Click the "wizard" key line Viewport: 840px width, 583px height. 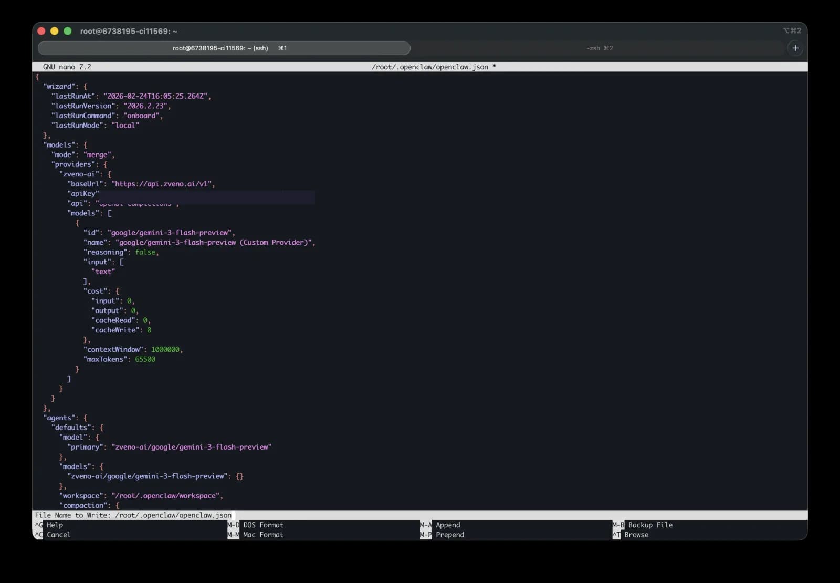tap(65, 86)
